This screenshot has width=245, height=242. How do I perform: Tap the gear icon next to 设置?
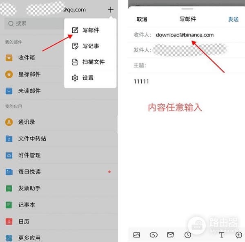[x=75, y=78]
